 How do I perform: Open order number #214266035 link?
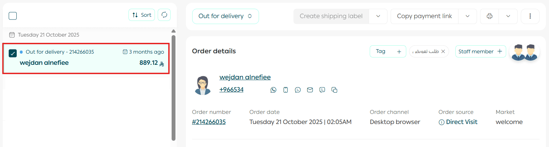(x=209, y=122)
